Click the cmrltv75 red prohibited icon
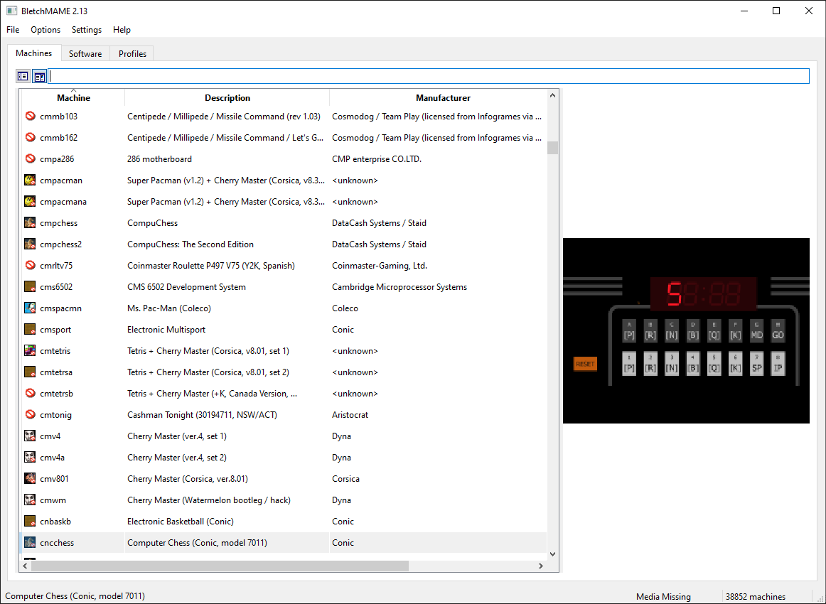The height and width of the screenshot is (604, 826). click(30, 265)
